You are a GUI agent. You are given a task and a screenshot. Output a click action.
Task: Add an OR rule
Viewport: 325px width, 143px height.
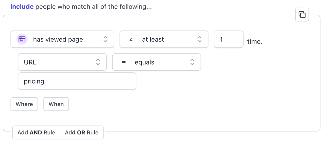(x=82, y=132)
